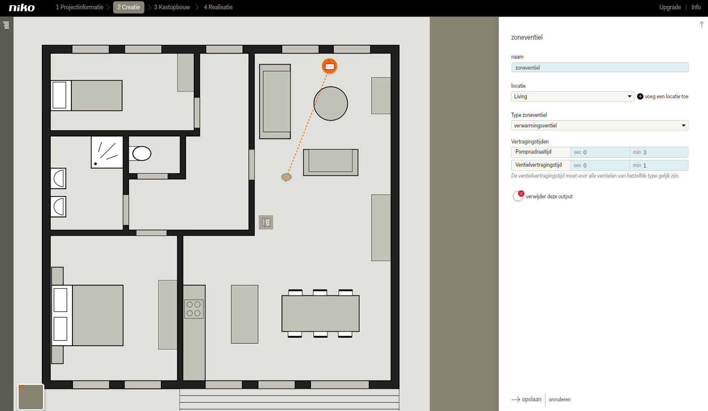Click the Vertragingstijden label
Viewport: 708px width, 411px height.
tap(530, 142)
